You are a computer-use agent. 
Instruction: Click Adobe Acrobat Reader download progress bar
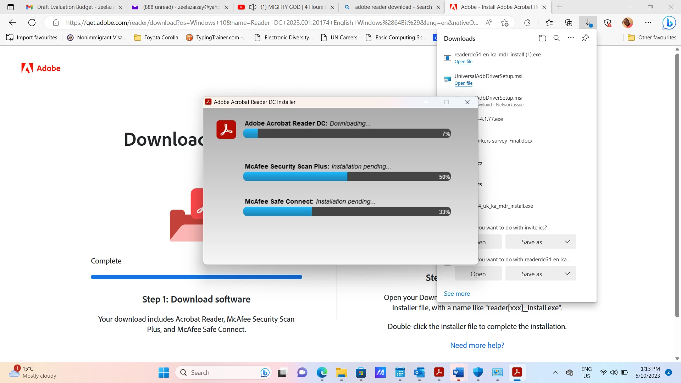(347, 134)
